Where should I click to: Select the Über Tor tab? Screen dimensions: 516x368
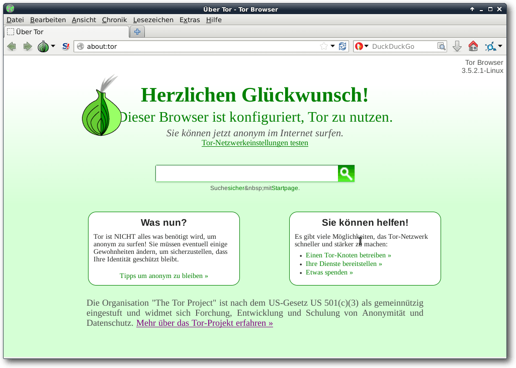67,32
